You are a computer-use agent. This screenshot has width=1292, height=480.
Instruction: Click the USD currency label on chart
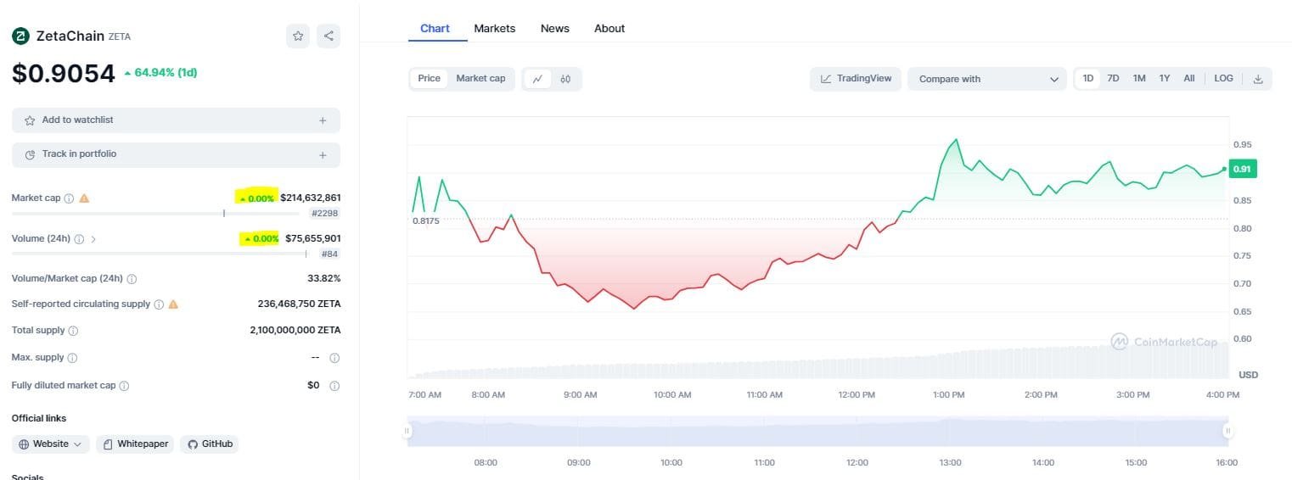coord(1248,375)
